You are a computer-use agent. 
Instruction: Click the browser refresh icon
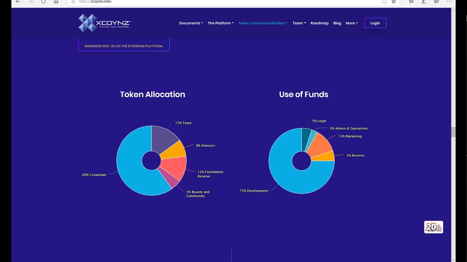[x=43, y=1]
